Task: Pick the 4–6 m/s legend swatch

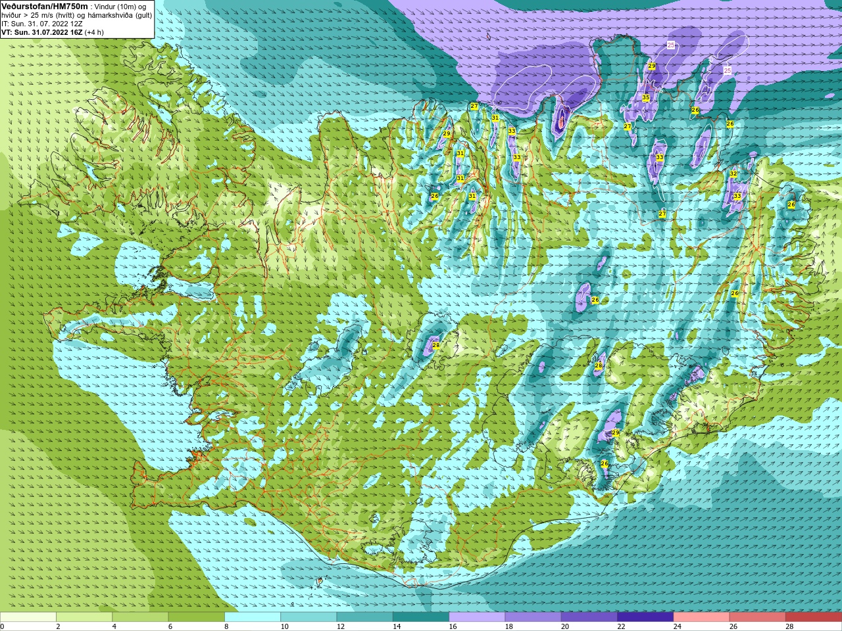Action: tap(140, 617)
